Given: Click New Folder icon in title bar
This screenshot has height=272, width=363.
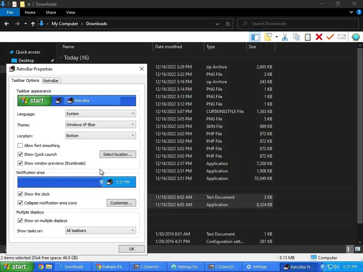Looking at the screenshot, I should (x=22, y=4).
